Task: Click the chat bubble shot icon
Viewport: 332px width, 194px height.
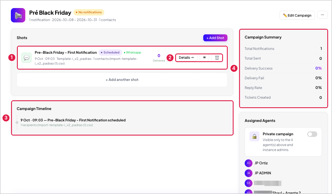Action: point(26,58)
